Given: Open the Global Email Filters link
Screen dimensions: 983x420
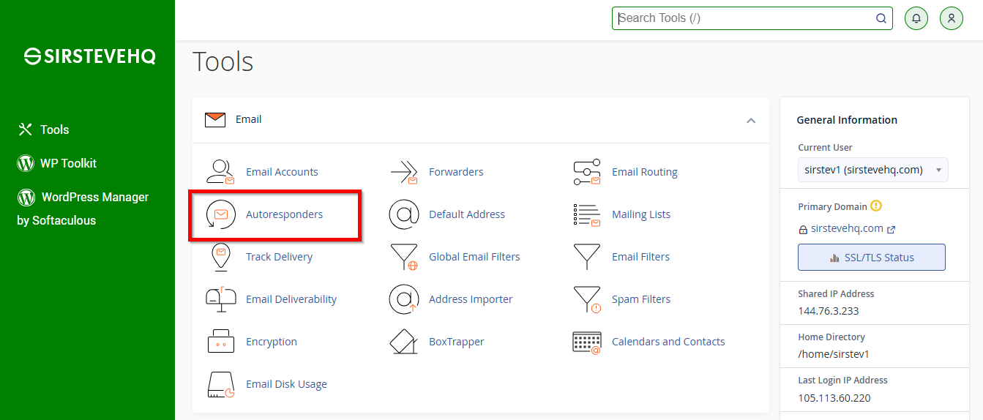Looking at the screenshot, I should (x=474, y=257).
